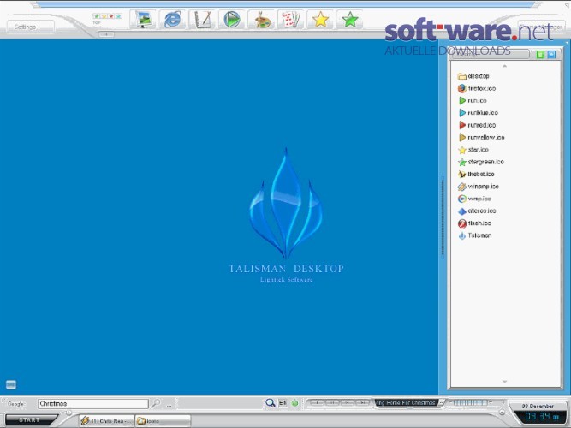Select winamp.ico in the file list
Image resolution: width=571 pixels, height=428 pixels.
(479, 187)
